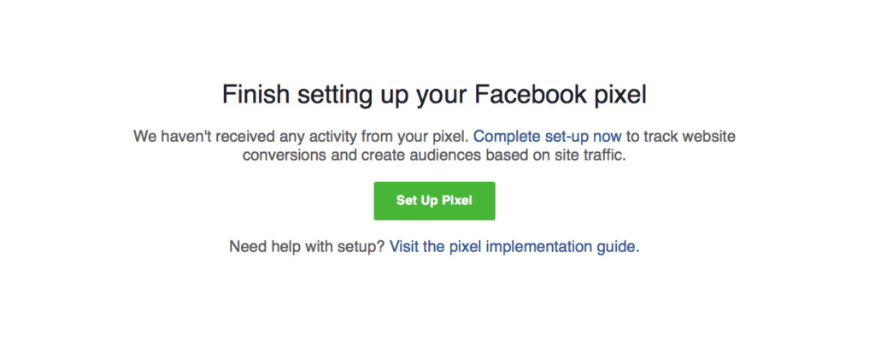
Task: Click the We haven't received any activity text
Action: pyautogui.click(x=301, y=137)
